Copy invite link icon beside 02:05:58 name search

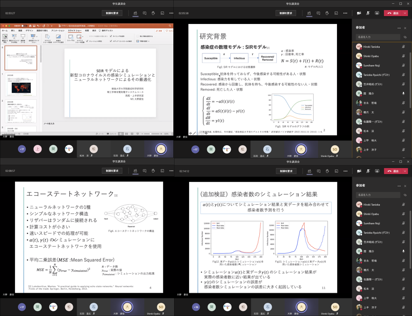pyautogui.click(x=405, y=37)
